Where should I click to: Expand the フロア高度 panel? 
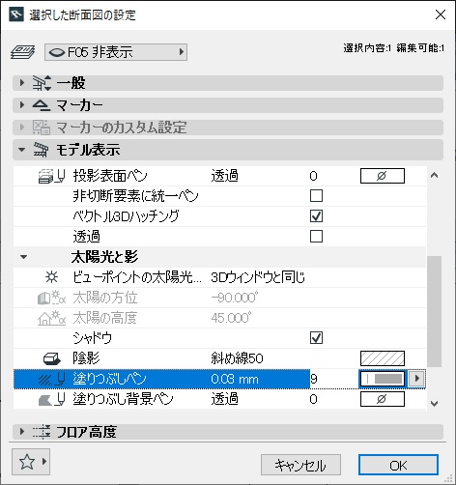pos(22,432)
